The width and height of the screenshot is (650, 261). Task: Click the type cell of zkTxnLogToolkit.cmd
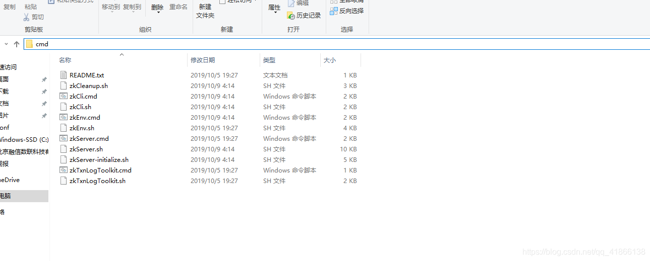pos(289,170)
